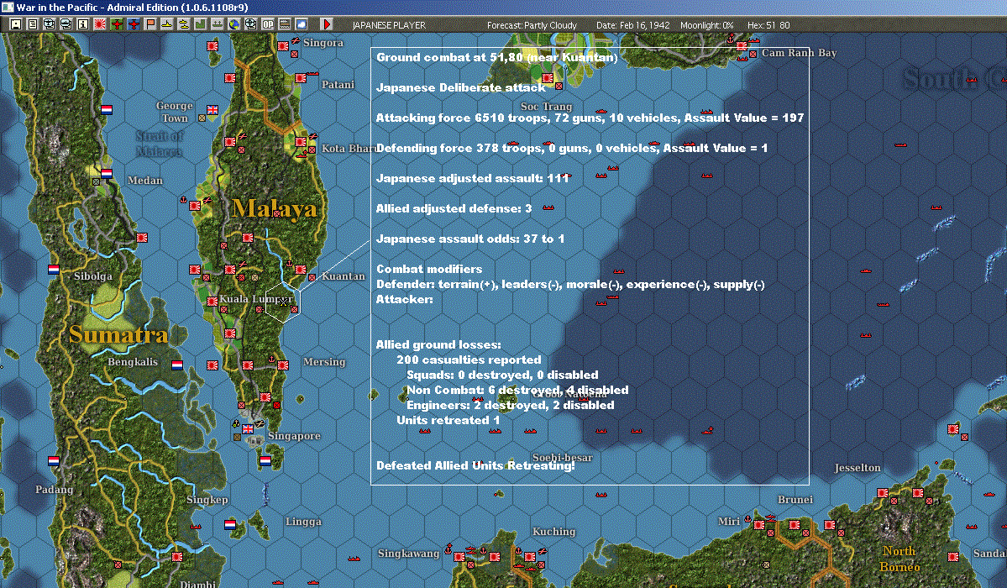Click the Japanese flag unit at Mersing

(x=282, y=365)
